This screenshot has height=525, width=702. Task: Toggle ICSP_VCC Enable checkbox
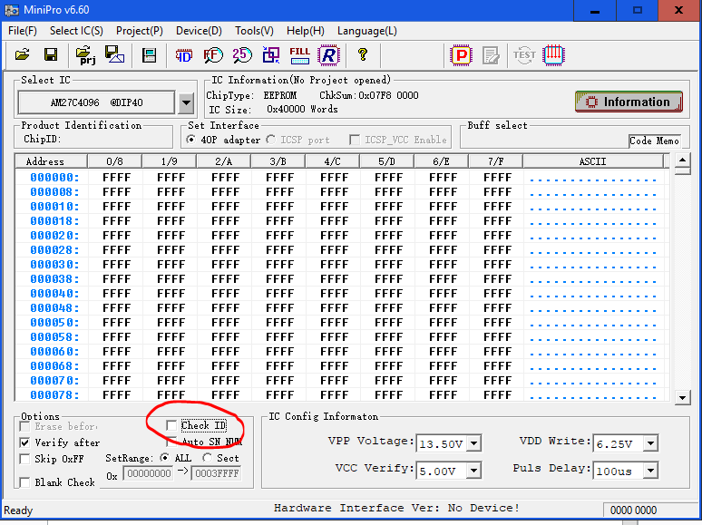tap(355, 140)
